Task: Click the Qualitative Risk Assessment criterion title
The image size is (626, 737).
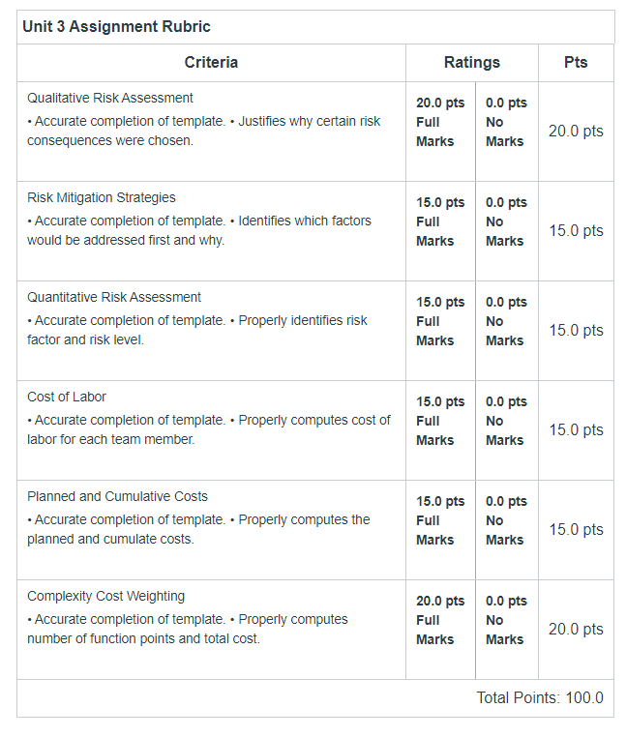Action: [x=110, y=98]
